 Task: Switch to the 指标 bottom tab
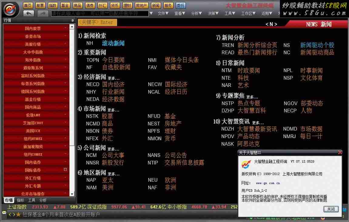pos(21,200)
